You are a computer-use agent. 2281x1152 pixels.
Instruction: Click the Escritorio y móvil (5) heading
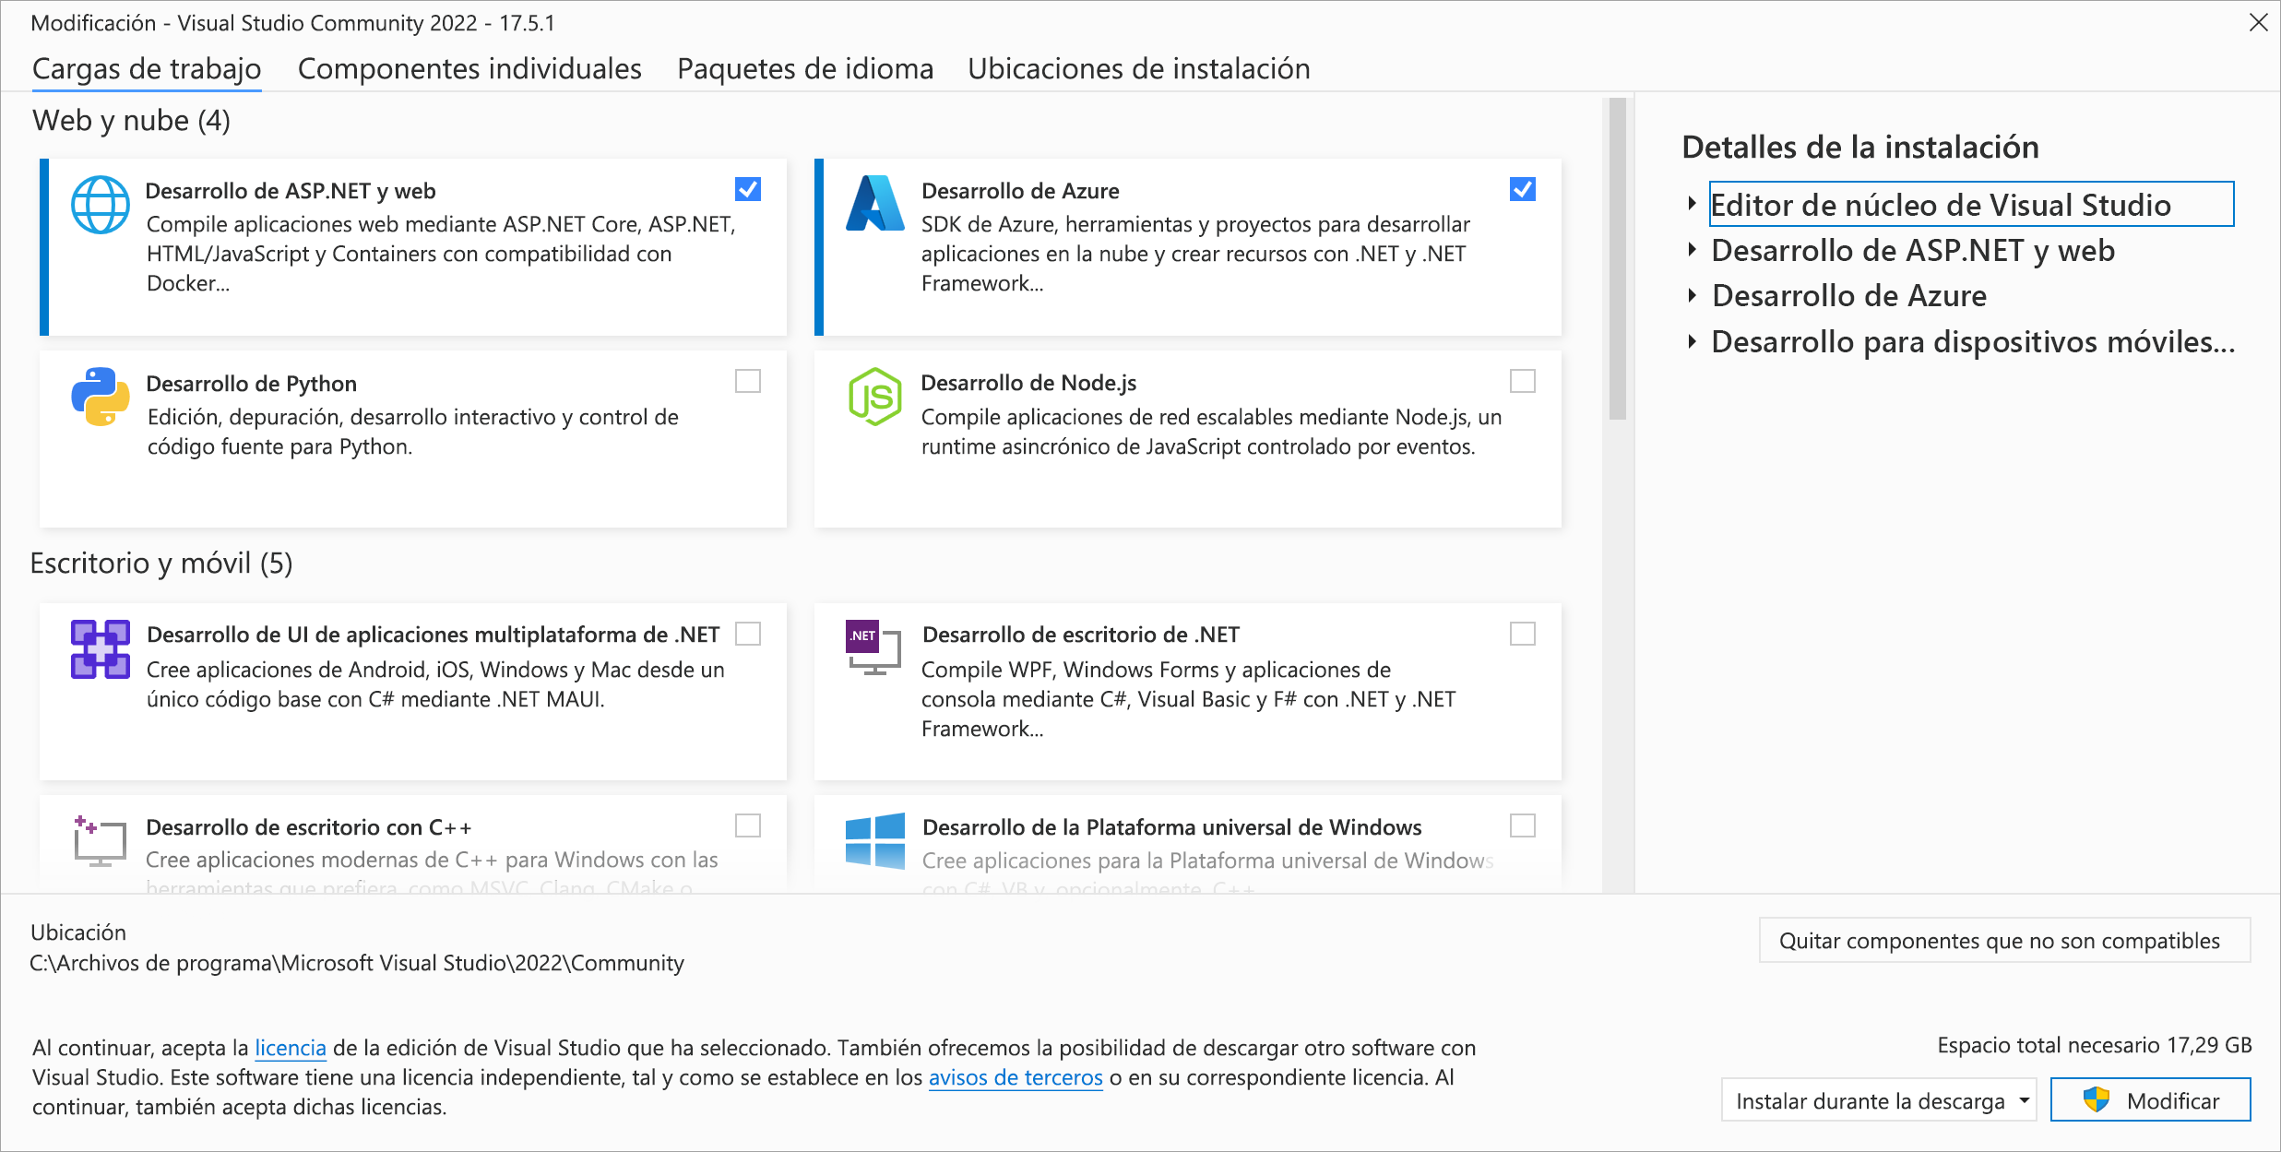161,563
